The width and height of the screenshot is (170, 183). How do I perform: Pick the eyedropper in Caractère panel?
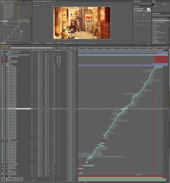click(146, 9)
